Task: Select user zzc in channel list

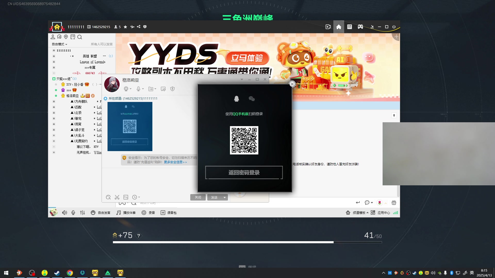Action: tap(69, 90)
